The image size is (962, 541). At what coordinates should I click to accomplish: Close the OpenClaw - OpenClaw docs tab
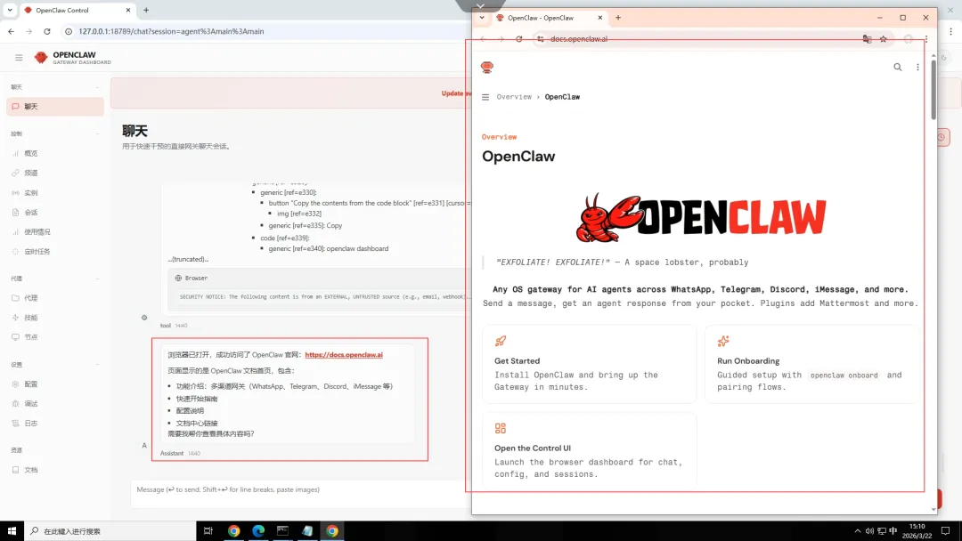click(x=599, y=18)
